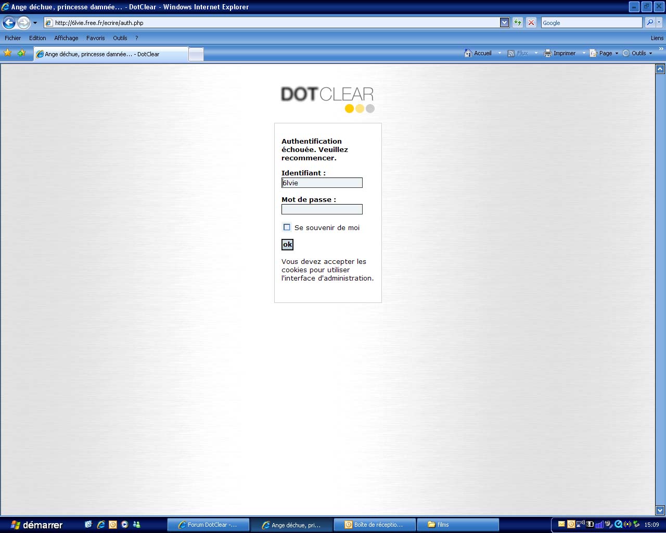Click the Flux RSS feed icon
The image size is (666, 533).
(x=511, y=53)
